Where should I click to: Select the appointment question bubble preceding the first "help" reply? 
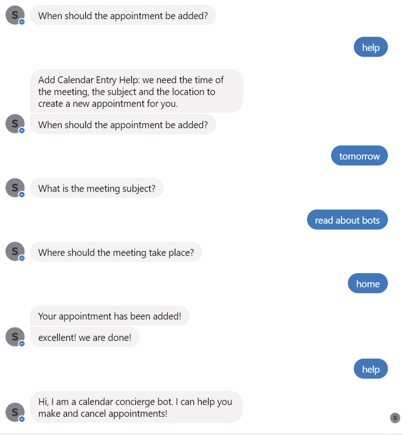123,16
